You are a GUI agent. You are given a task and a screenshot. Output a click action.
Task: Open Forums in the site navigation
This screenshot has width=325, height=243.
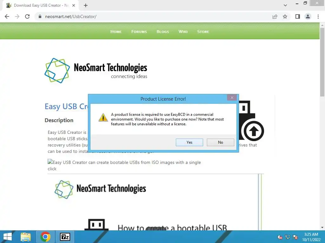(139, 32)
